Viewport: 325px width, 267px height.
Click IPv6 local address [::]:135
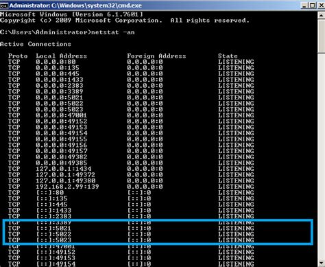[51, 199]
